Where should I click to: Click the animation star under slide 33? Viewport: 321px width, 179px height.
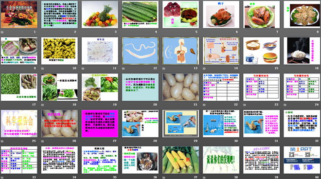coord(2,178)
